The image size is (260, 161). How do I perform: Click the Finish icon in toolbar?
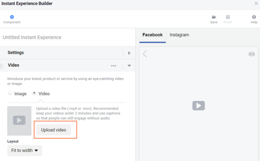[x=228, y=17]
